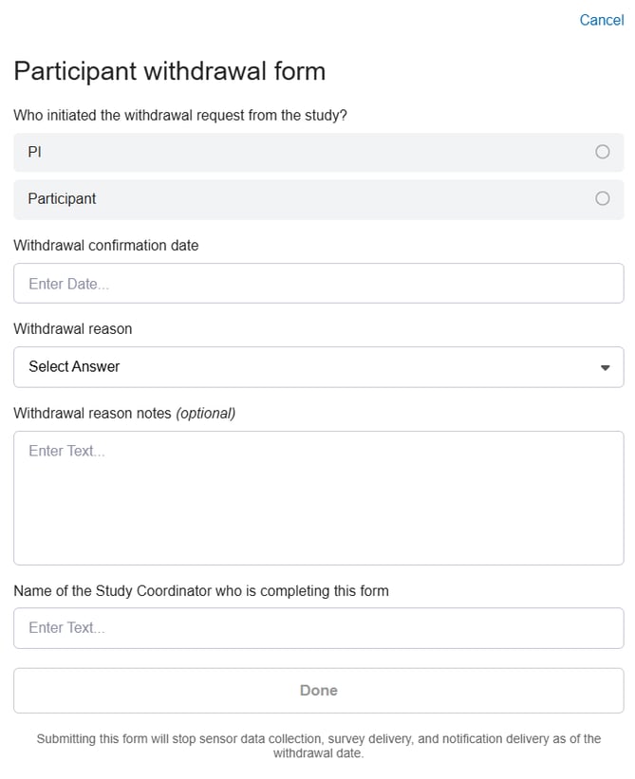Select the PI radio button circle
Viewport: 635px width, 779px height.
(x=602, y=152)
